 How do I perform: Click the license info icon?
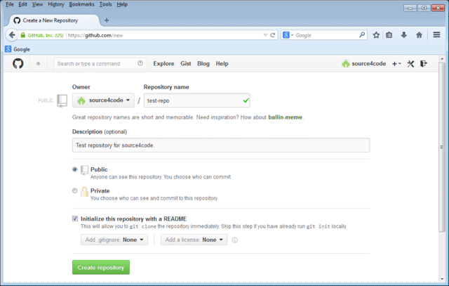pos(234,240)
